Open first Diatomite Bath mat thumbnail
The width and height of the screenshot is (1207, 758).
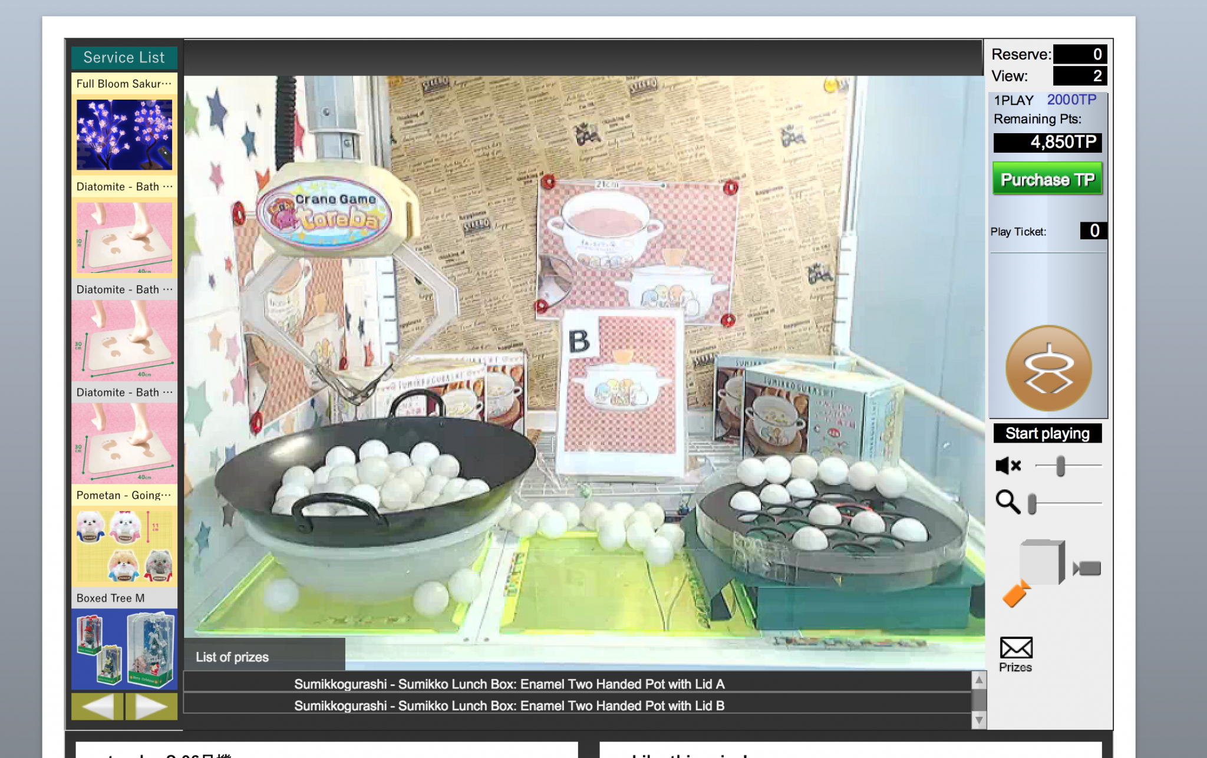click(x=124, y=238)
